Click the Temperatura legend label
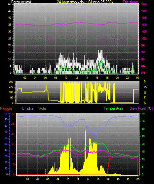This screenshot has width=154, height=184. [113, 108]
